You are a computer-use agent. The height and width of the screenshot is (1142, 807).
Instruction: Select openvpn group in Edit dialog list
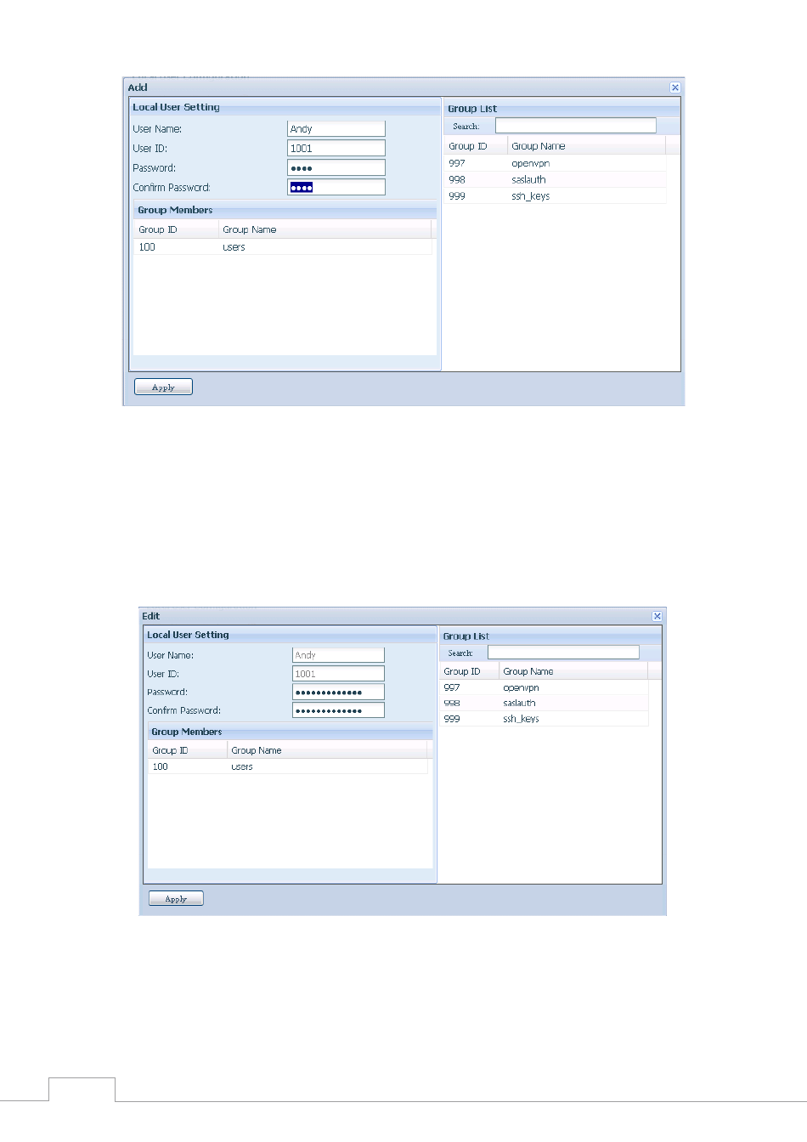[x=544, y=687]
